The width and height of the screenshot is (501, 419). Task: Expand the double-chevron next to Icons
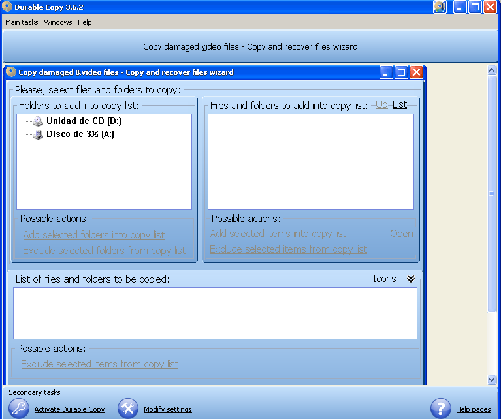coord(411,279)
